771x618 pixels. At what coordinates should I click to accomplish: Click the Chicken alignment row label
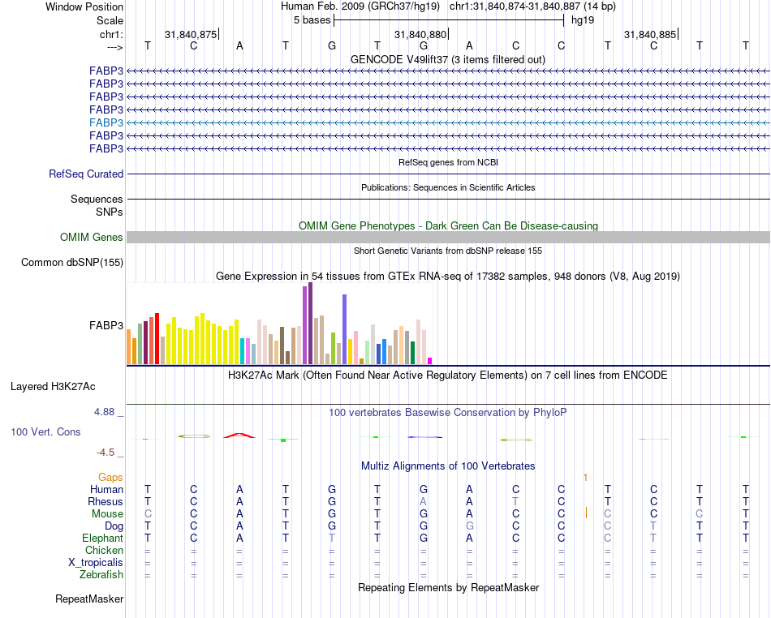pos(104,550)
